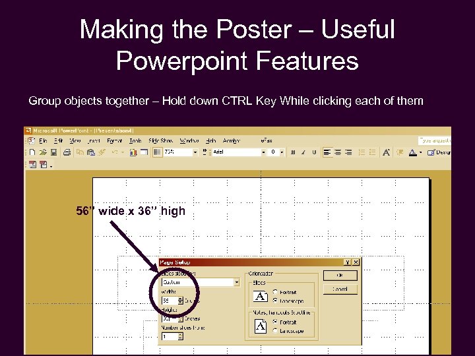Toggle Italic formatting
The height and width of the screenshot is (356, 475).
[x=303, y=152]
